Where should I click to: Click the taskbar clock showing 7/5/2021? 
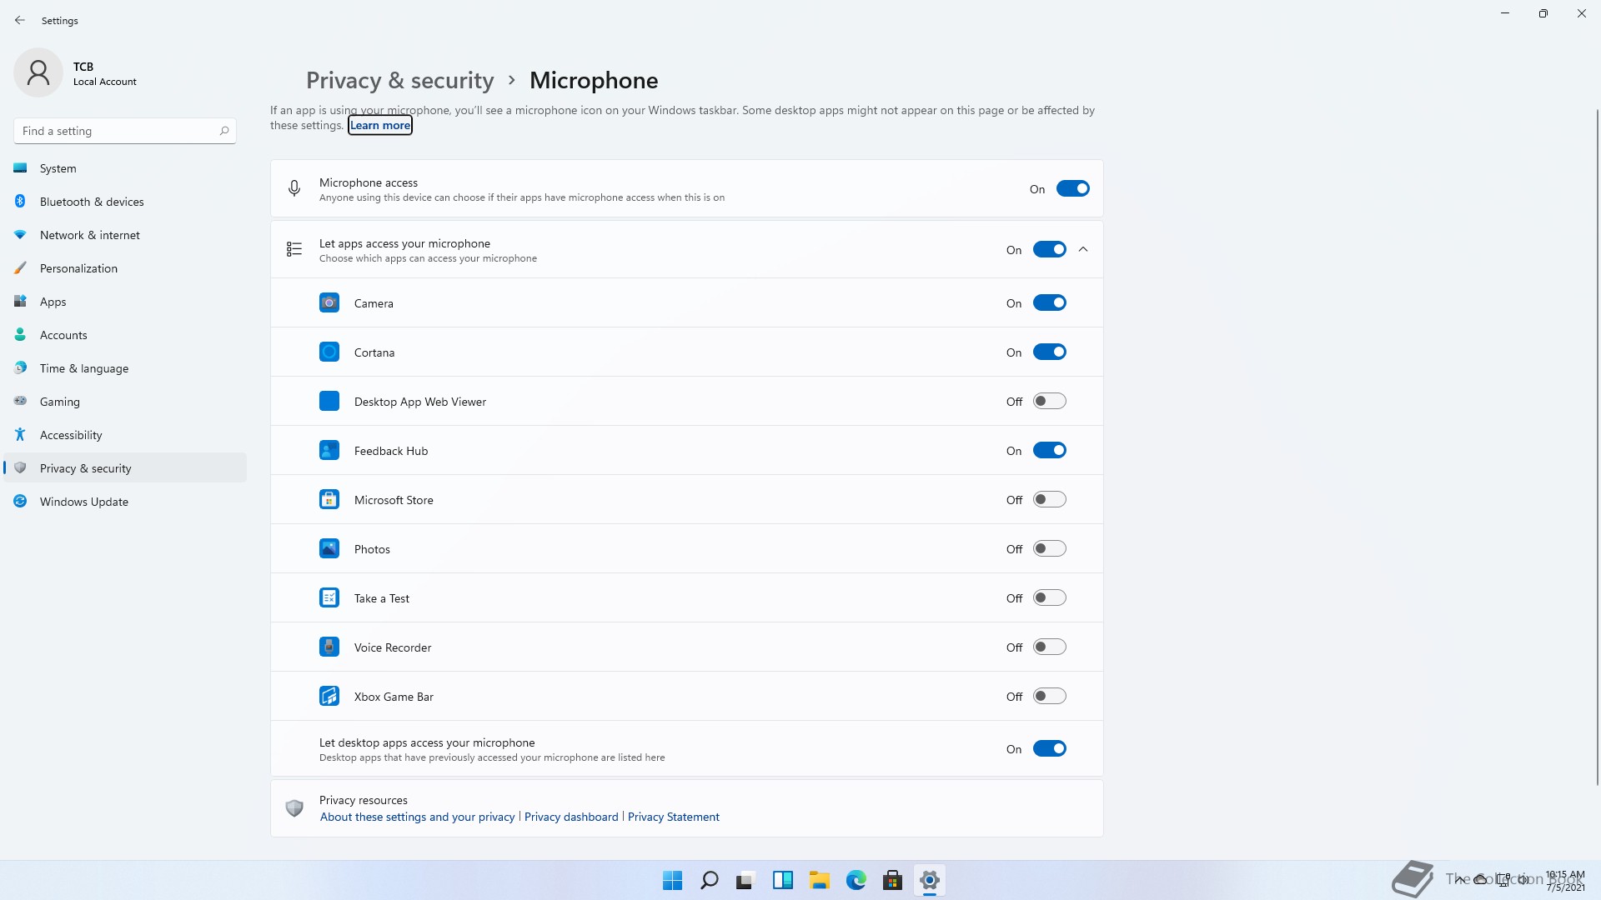point(1565,881)
